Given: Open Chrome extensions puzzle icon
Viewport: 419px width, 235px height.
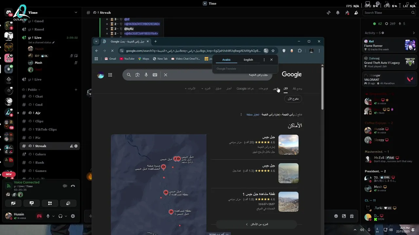Looking at the screenshot, I should 300,51.
